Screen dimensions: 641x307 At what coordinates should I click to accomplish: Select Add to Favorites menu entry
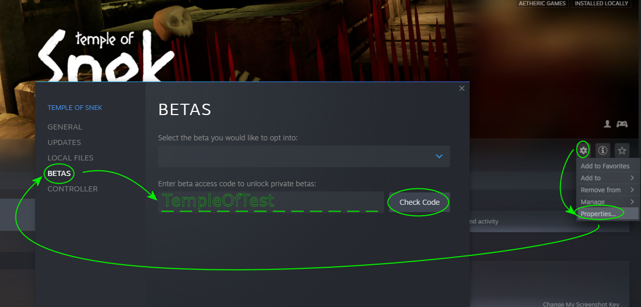(x=608, y=166)
